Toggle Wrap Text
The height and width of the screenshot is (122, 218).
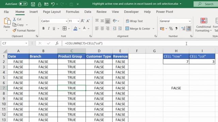point(134,21)
